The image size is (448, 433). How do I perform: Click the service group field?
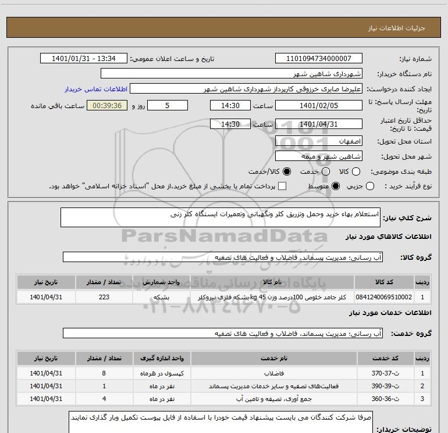(223, 333)
